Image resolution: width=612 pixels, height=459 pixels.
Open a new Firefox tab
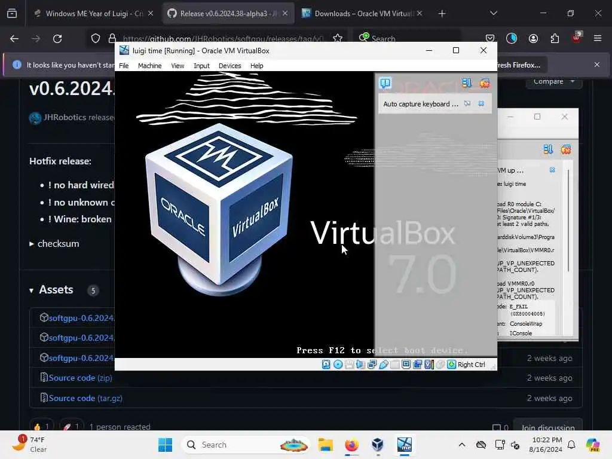pyautogui.click(x=442, y=14)
